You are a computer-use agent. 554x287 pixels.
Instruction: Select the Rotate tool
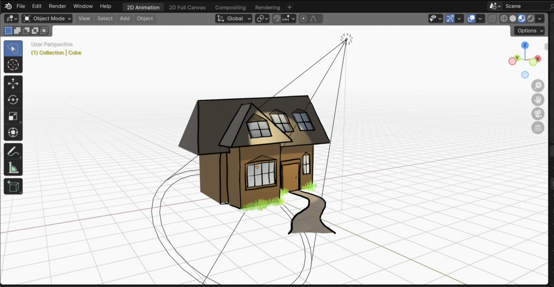point(13,100)
